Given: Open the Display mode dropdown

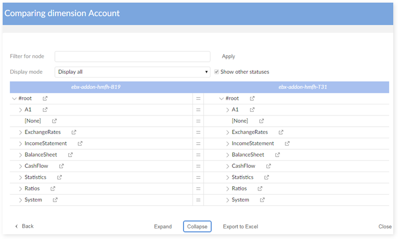Looking at the screenshot, I should 132,72.
